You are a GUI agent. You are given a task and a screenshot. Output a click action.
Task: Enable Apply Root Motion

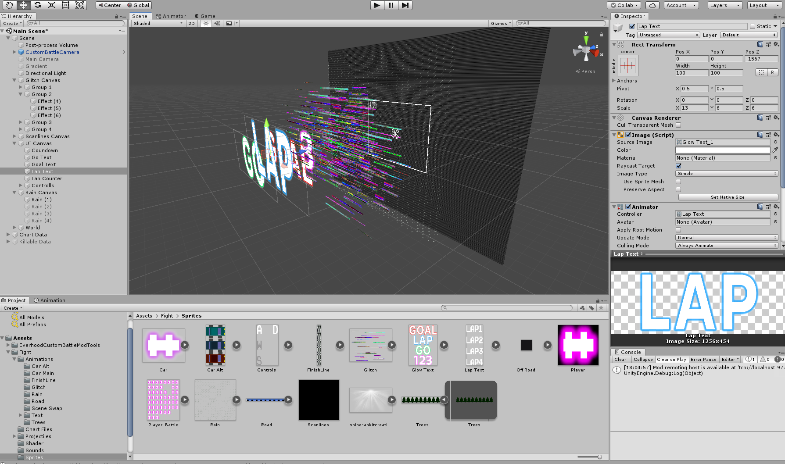678,230
